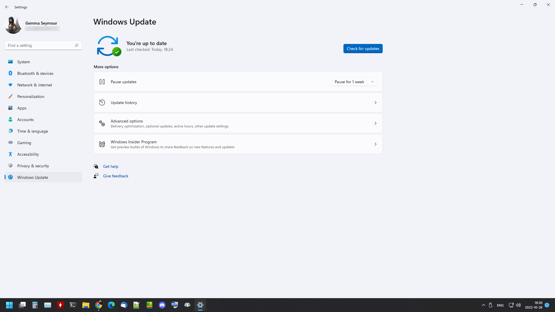Click the ENG language indicator
Viewport: 555px width, 312px height.
[500, 305]
